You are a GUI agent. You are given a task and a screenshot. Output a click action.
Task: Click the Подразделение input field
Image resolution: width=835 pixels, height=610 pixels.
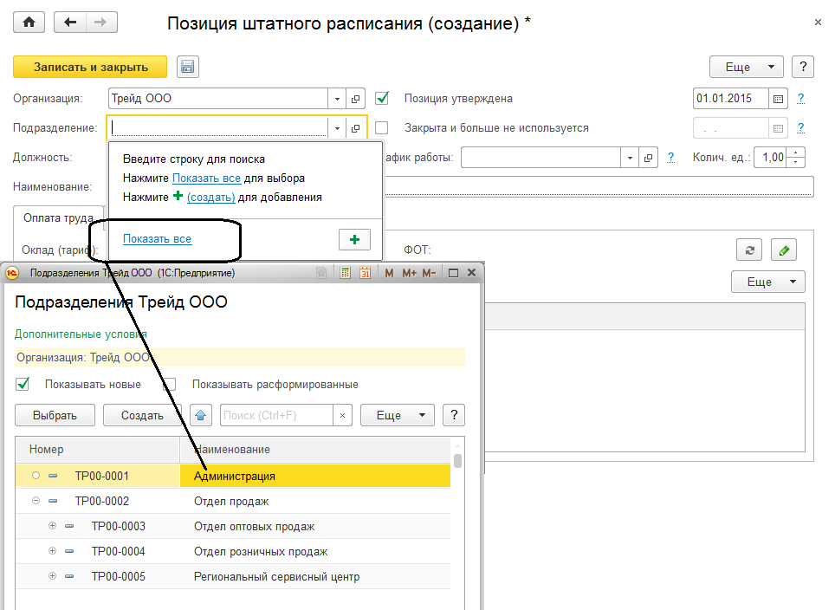click(x=218, y=128)
